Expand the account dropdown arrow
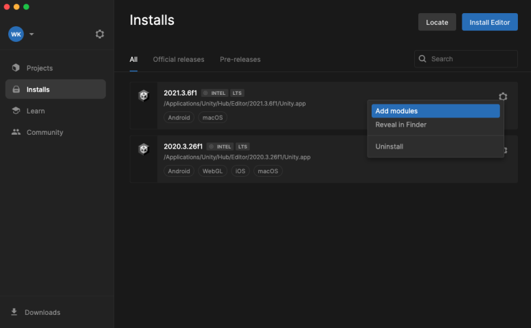 tap(32, 34)
